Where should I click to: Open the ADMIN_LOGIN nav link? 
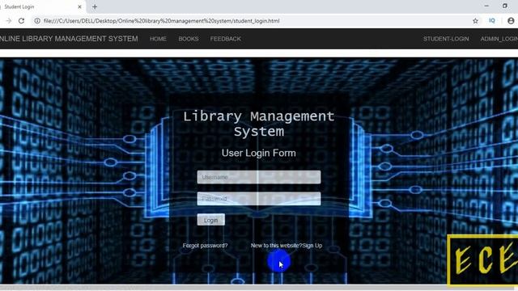point(499,39)
